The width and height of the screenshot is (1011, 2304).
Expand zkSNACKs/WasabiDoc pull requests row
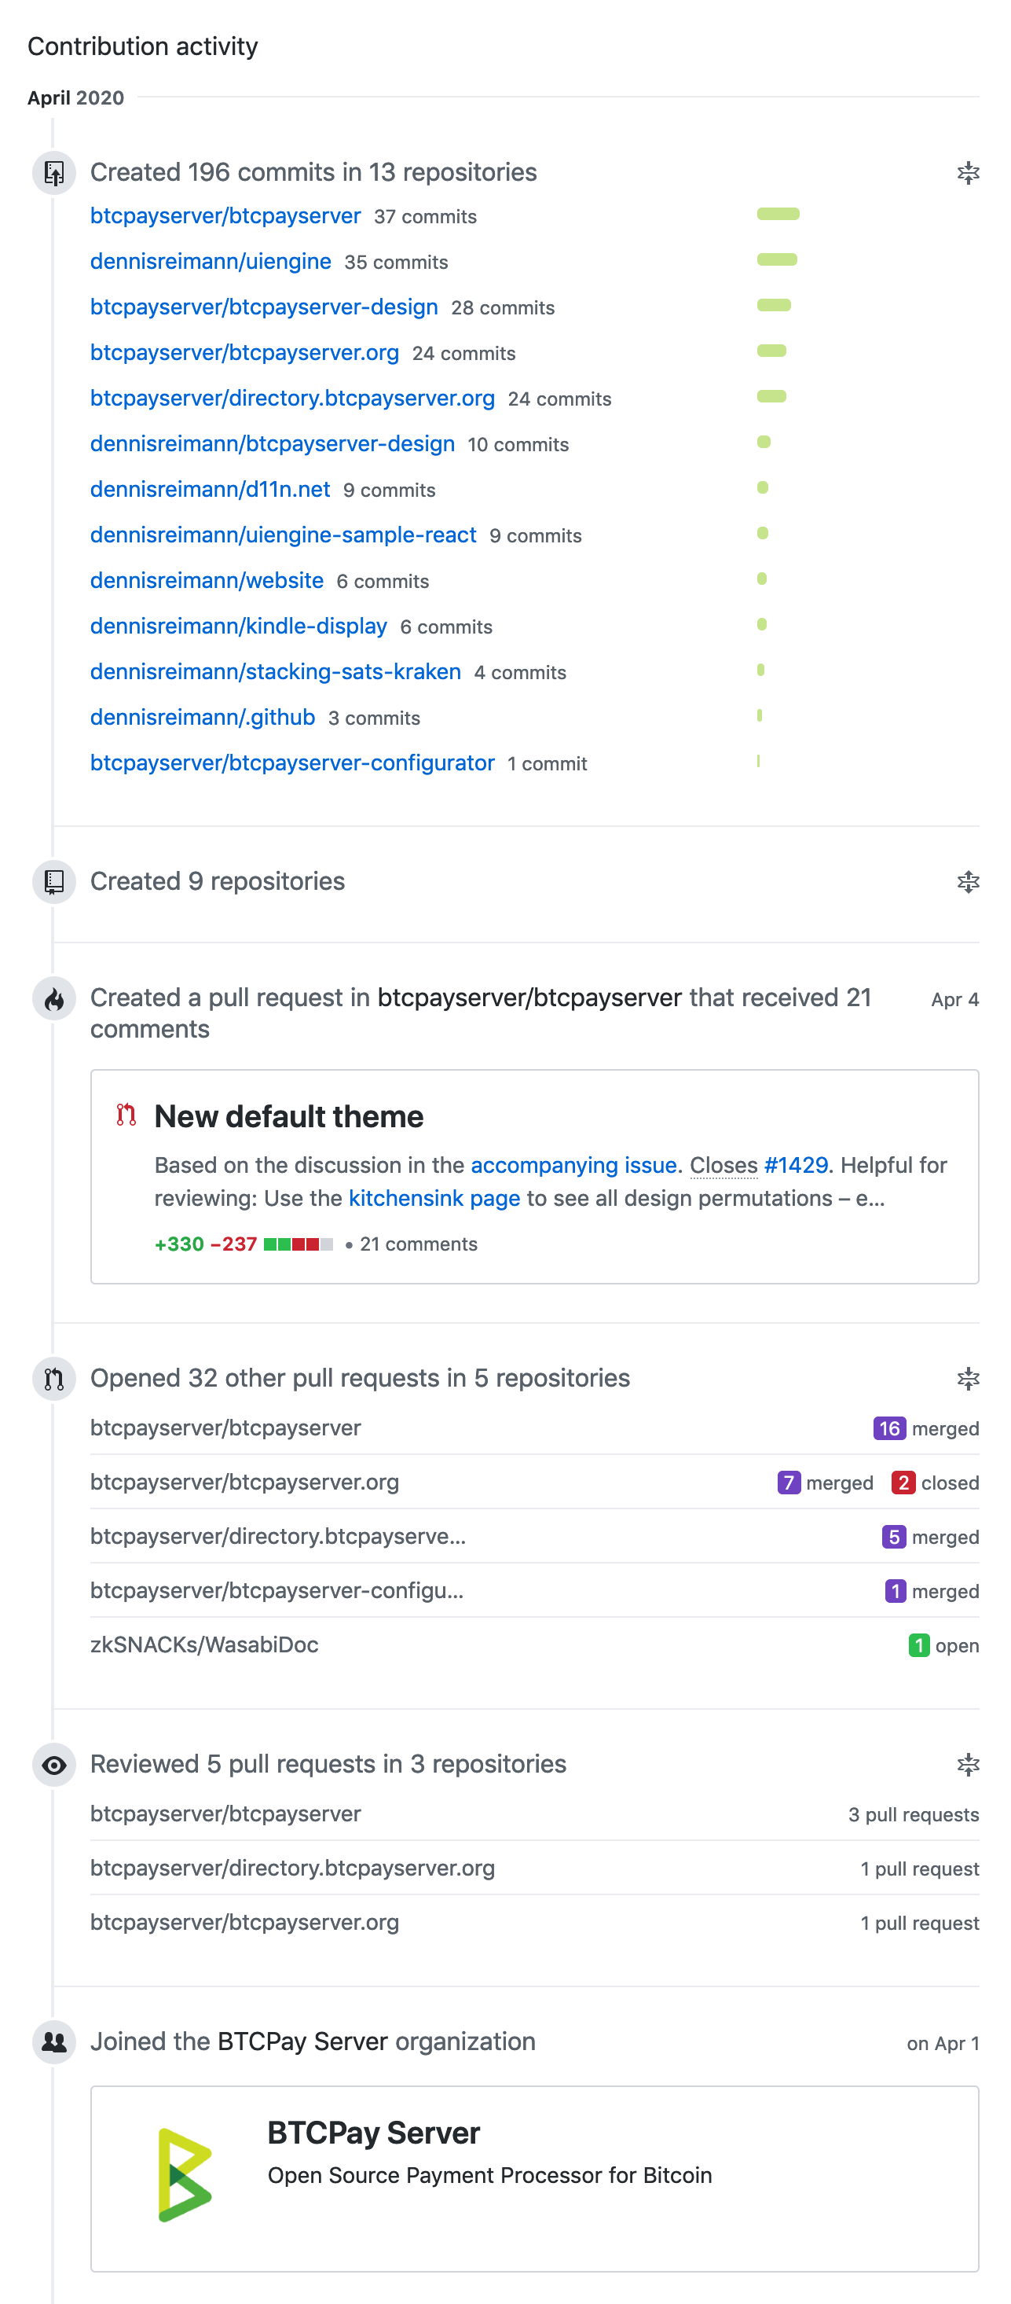[x=534, y=1646]
